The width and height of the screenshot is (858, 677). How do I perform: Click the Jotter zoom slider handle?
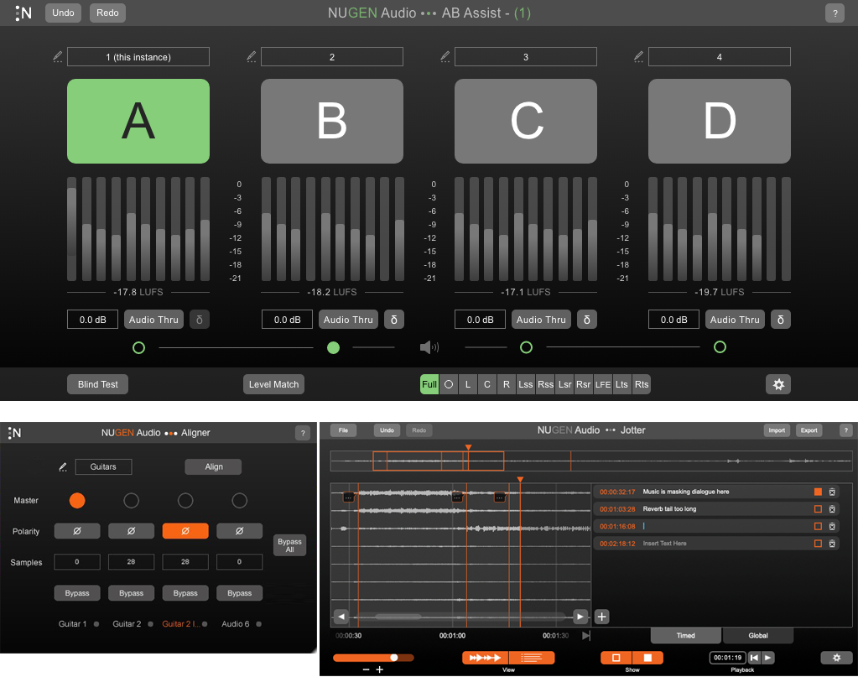[393, 658]
